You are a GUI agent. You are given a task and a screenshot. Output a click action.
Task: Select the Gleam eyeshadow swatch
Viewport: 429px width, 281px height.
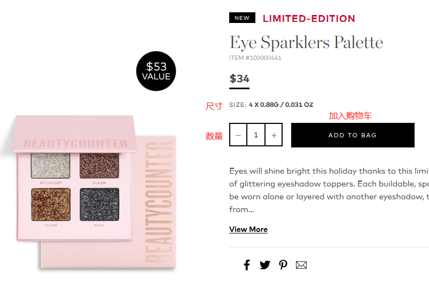[99, 166]
